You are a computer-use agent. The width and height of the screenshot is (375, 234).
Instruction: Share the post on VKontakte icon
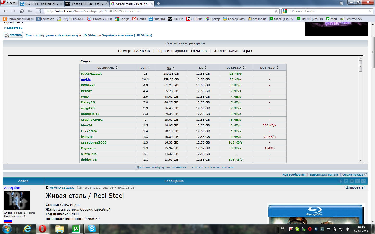coord(352,181)
